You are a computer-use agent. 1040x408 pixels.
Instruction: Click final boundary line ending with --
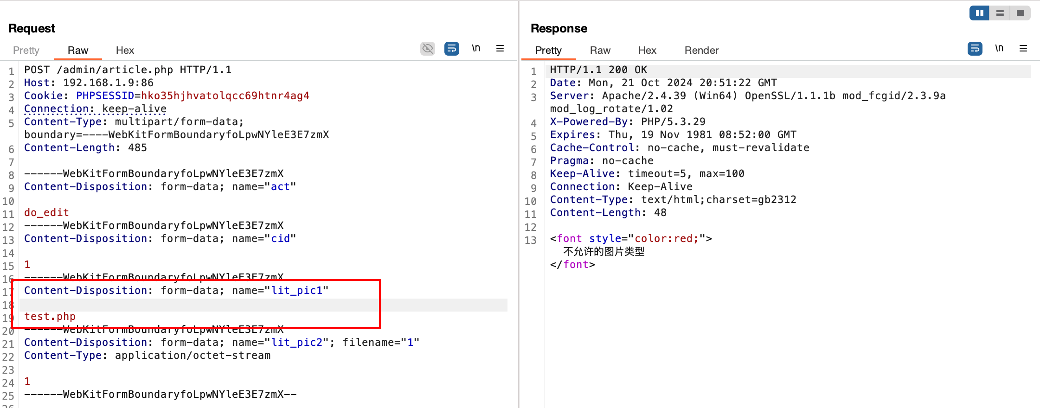pos(160,395)
